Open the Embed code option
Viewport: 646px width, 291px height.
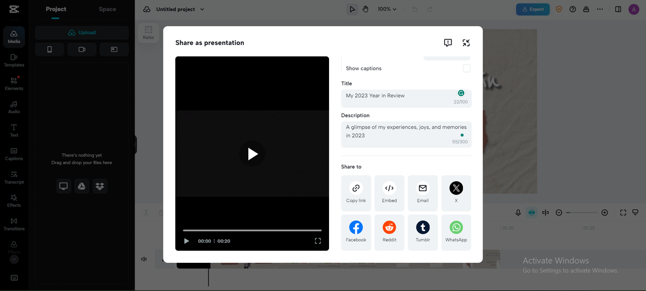(389, 193)
